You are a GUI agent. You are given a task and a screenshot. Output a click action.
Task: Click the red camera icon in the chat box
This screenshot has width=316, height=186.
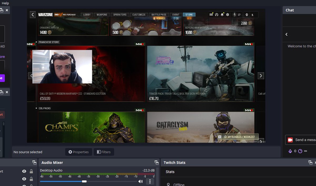coord(290,140)
